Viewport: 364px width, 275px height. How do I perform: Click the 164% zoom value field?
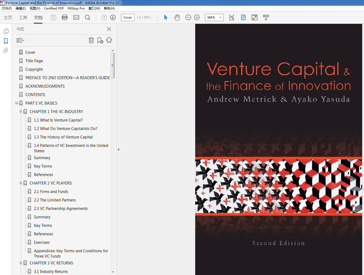click(x=211, y=17)
